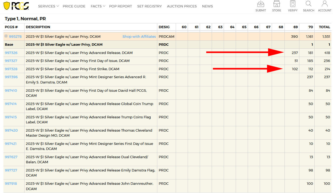Click the Shop with Affiliates link
Screen dimensions: 333x193
coord(139,36)
